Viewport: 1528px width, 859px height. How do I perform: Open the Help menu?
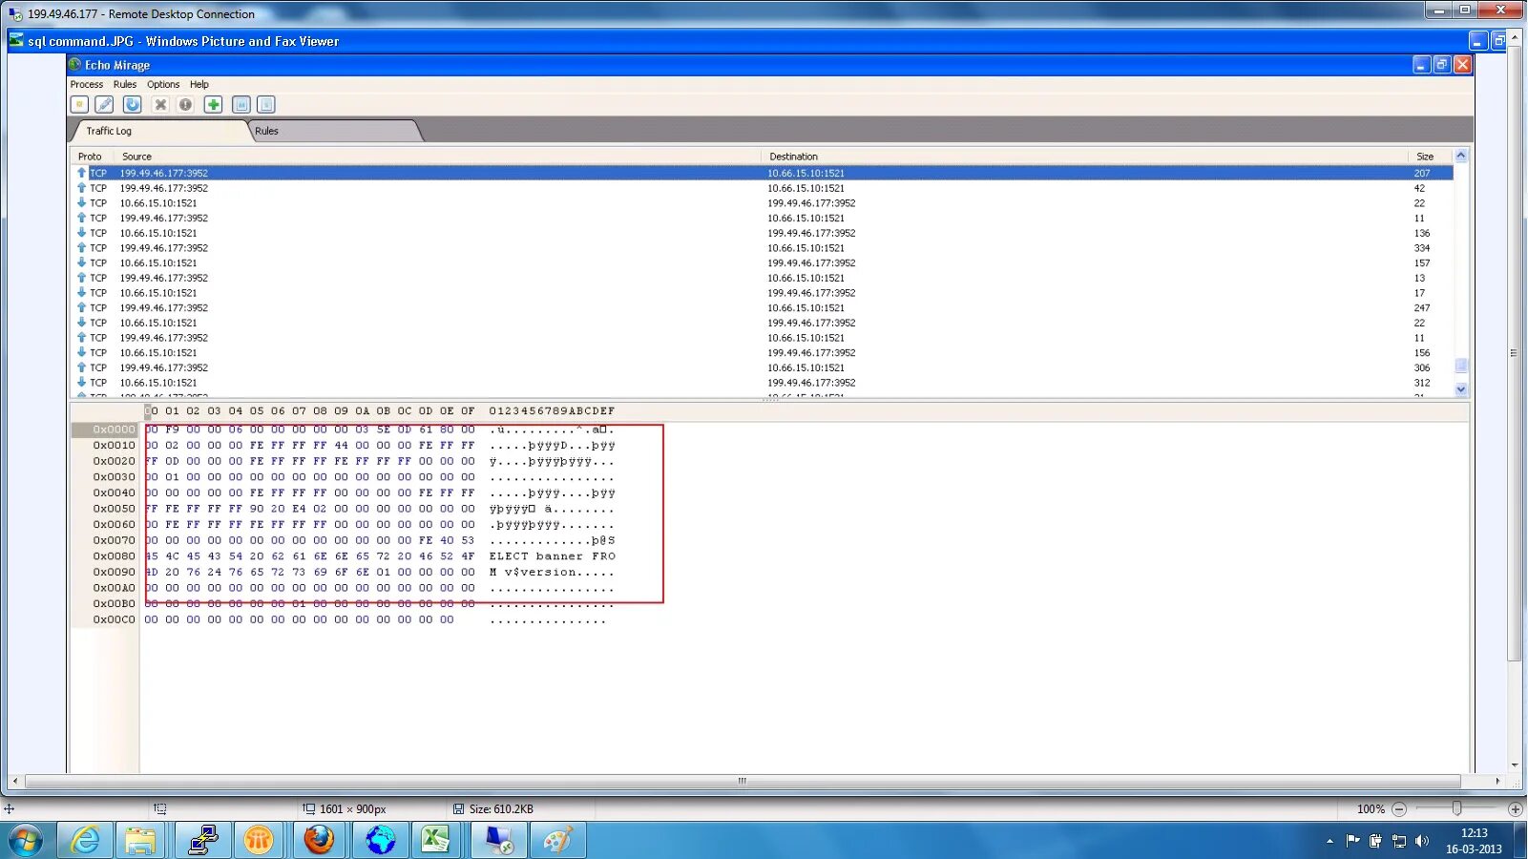click(x=199, y=84)
